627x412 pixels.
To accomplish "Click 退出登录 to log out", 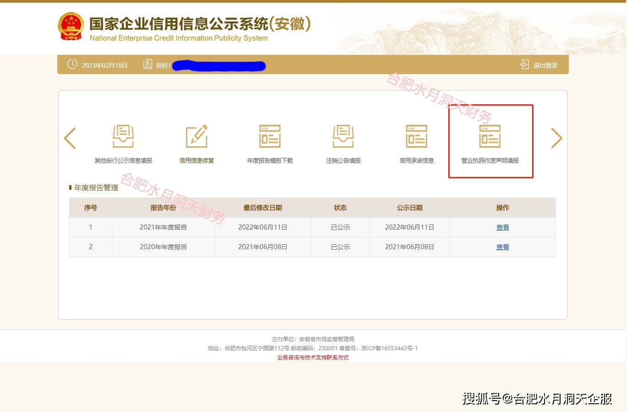I will tap(545, 65).
